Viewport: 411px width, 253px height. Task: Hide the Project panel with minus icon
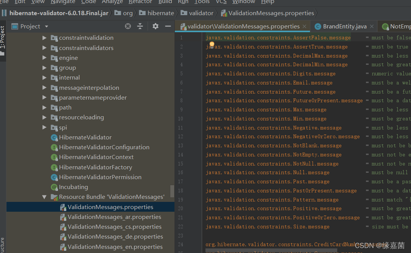168,26
